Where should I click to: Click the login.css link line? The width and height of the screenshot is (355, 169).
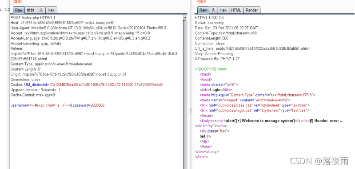(255, 110)
